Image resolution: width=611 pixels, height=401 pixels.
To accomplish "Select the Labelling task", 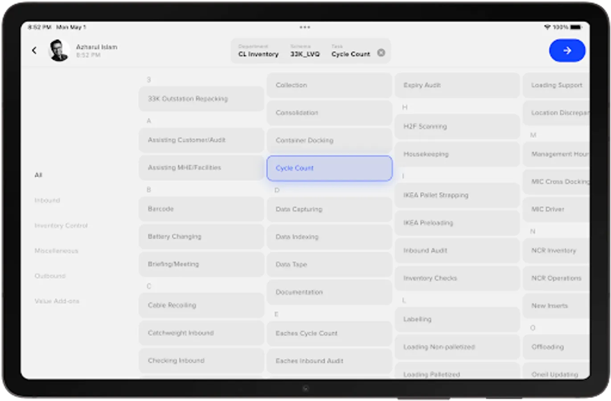I will click(457, 319).
